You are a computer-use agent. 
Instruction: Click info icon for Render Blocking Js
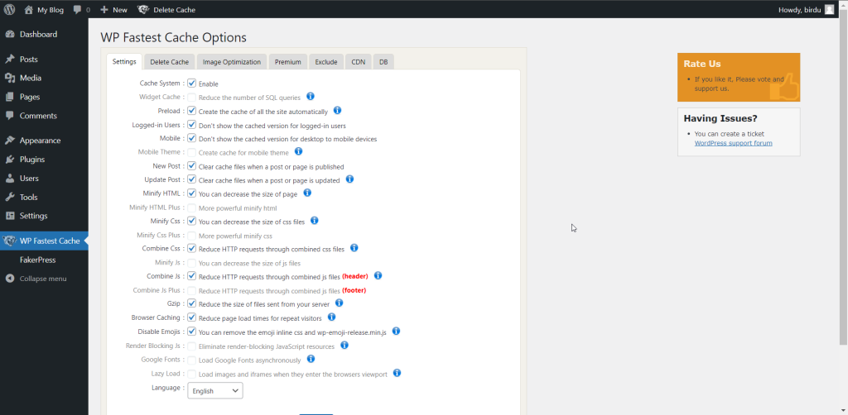pyautogui.click(x=344, y=346)
